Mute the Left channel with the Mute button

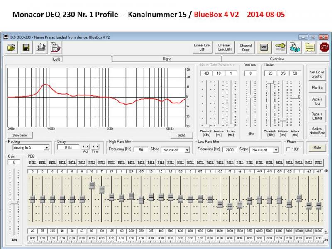[x=317, y=148]
